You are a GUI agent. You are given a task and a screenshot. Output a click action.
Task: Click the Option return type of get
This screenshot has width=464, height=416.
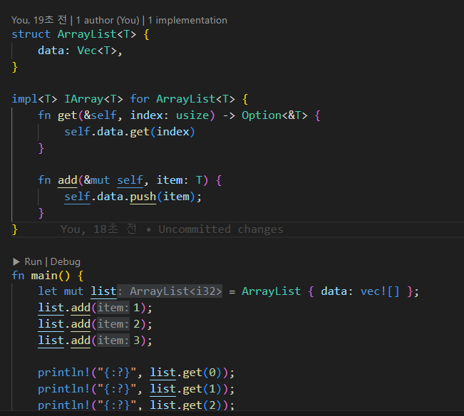261,115
